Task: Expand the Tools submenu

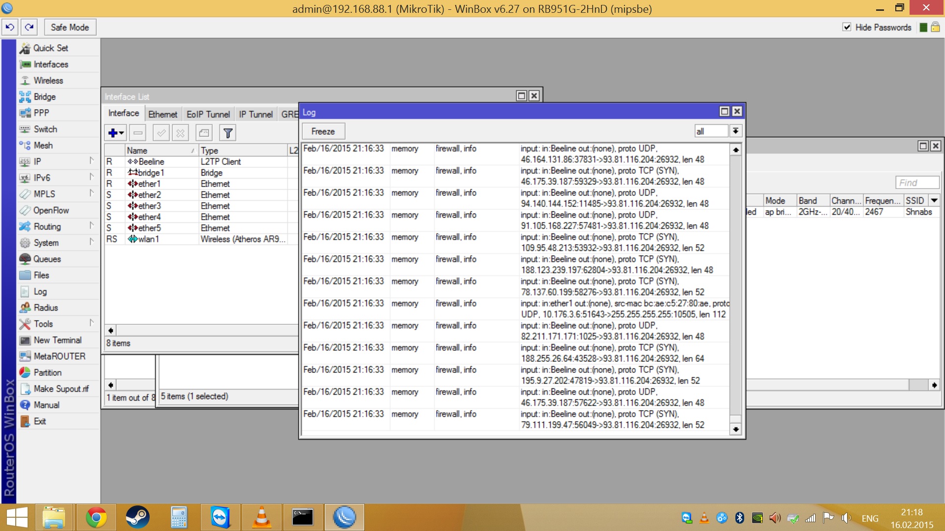Action: (92, 323)
